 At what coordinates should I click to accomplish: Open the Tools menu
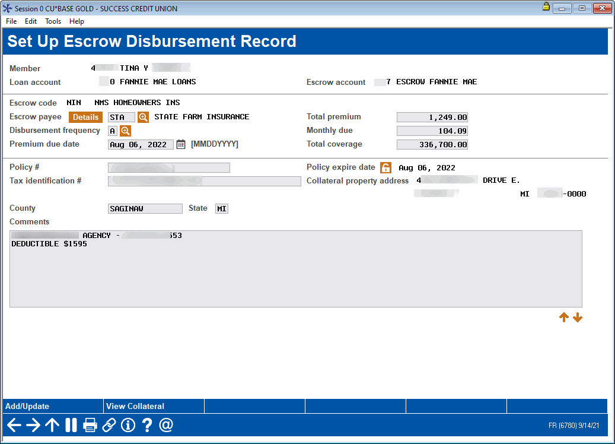click(53, 21)
